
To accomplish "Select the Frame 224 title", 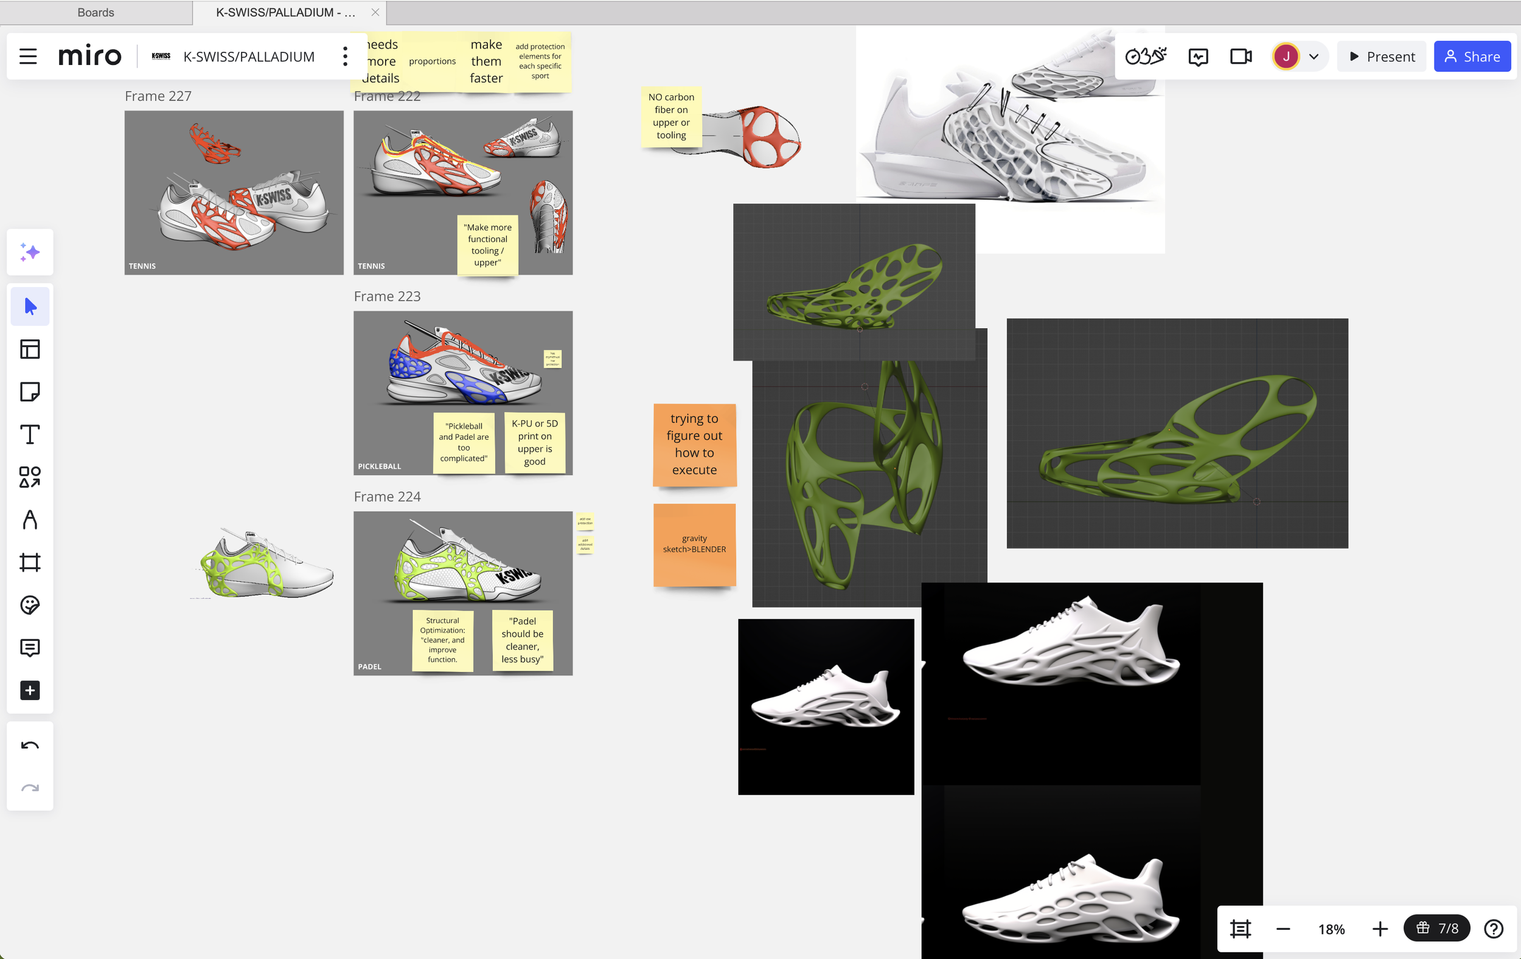I will click(387, 497).
